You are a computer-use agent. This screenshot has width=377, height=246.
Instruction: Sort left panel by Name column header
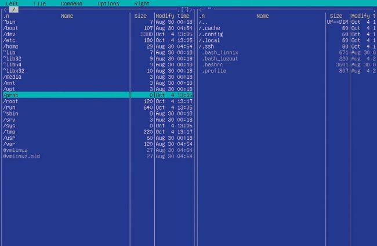point(67,16)
